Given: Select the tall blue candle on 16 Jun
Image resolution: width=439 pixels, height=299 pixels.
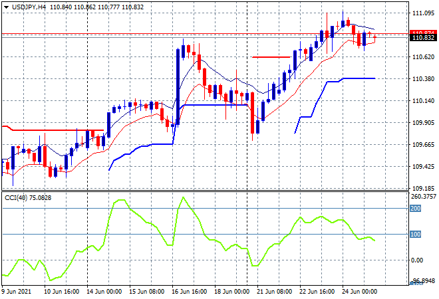Looking at the screenshot, I should click(178, 86).
